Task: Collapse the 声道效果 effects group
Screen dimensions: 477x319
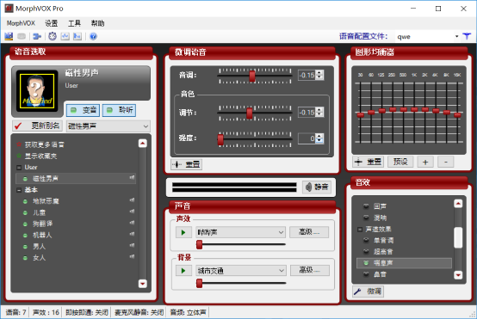Action: coord(360,230)
